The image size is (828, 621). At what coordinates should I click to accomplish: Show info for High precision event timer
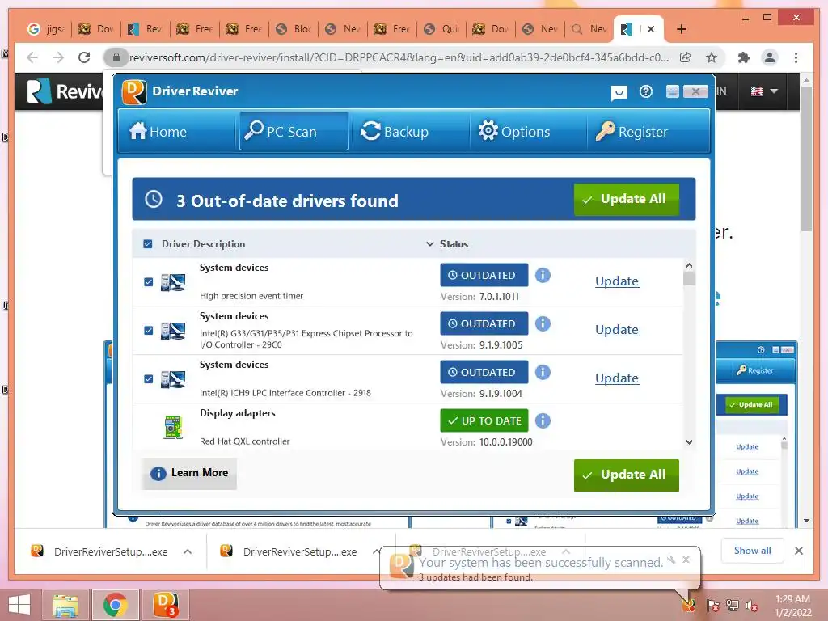(543, 275)
